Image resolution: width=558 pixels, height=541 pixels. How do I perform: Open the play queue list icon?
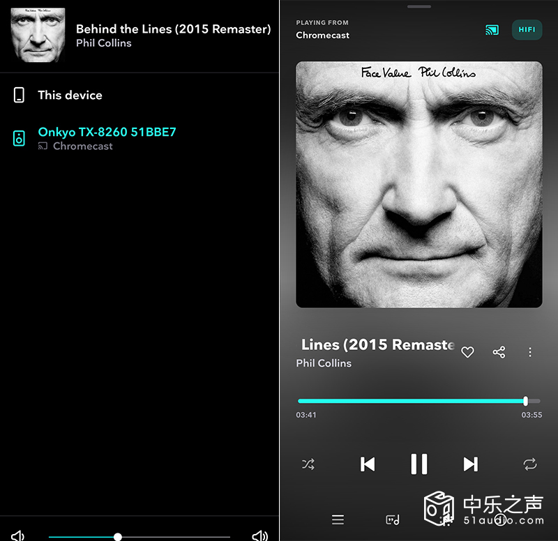pos(338,519)
